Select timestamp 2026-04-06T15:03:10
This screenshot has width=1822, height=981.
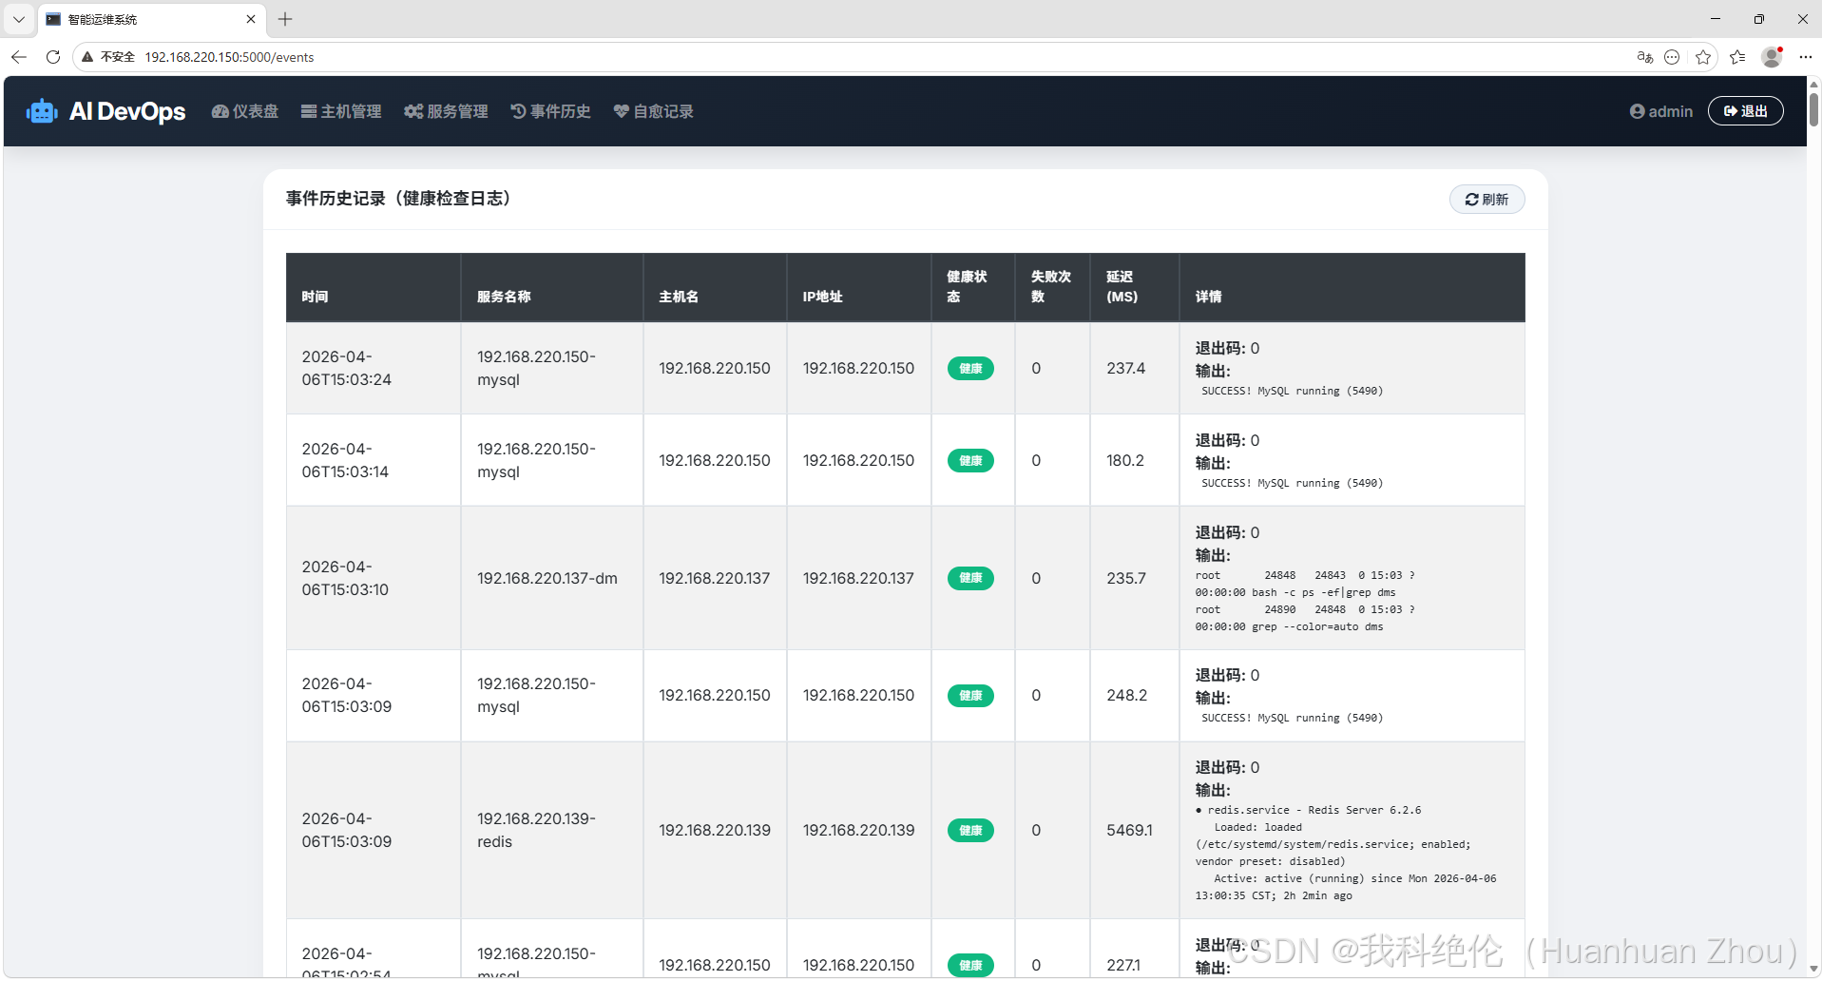pyautogui.click(x=346, y=578)
